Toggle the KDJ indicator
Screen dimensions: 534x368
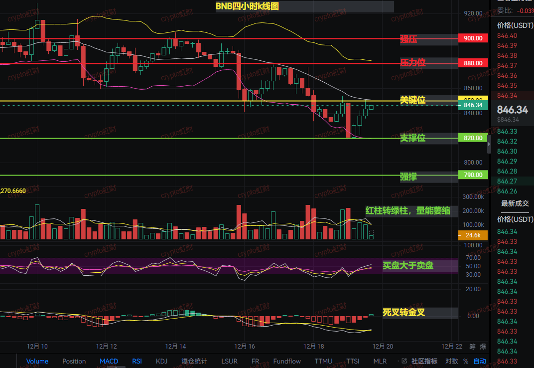pos(161,361)
